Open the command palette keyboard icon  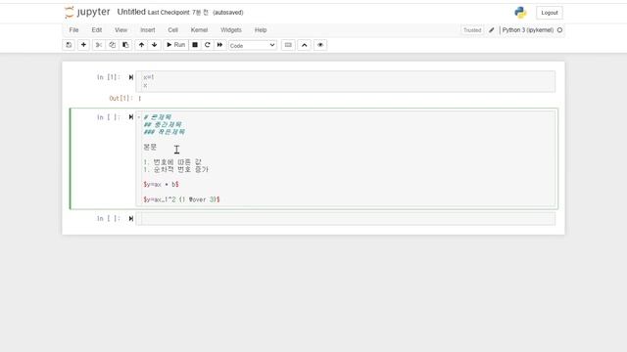288,45
